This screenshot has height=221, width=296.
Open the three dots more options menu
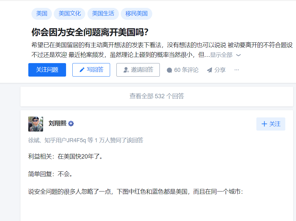(237, 70)
